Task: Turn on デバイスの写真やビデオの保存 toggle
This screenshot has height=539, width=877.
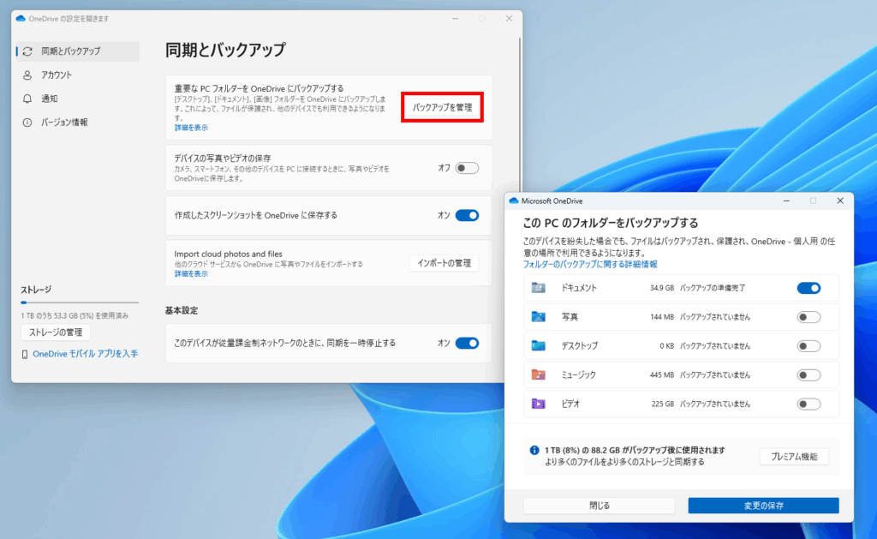Action: coord(467,168)
